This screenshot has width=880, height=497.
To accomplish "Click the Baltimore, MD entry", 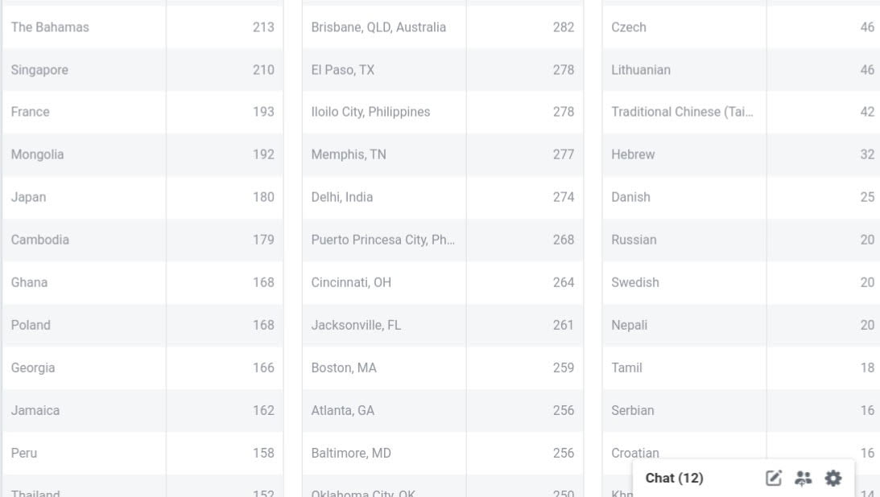I will [351, 453].
